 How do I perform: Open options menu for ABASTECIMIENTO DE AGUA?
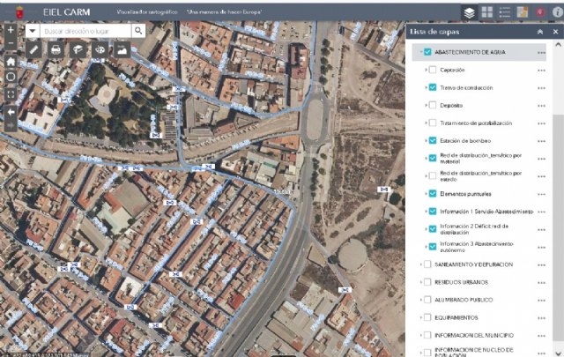click(542, 53)
